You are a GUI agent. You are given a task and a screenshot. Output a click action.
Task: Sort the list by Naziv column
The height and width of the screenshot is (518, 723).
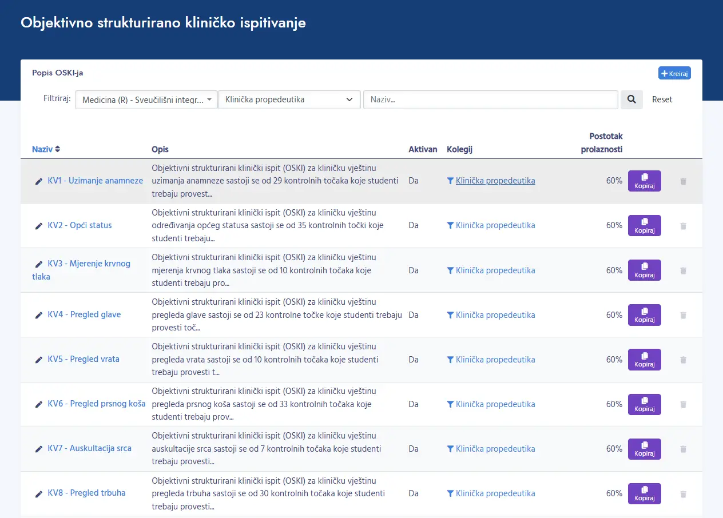tap(46, 149)
